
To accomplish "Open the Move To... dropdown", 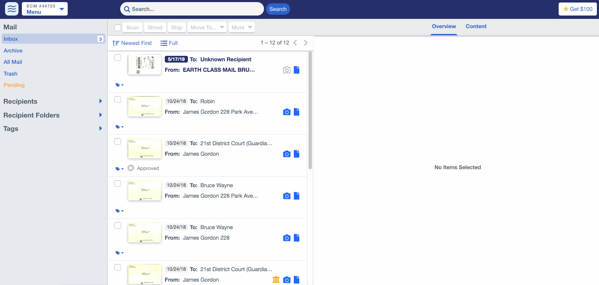I will [x=207, y=27].
